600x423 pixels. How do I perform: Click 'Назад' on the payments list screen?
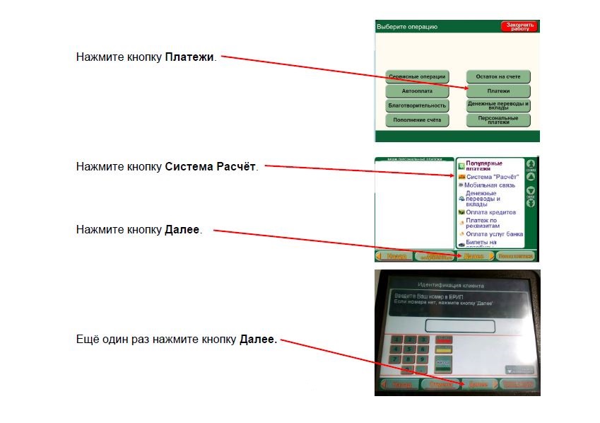click(x=394, y=256)
